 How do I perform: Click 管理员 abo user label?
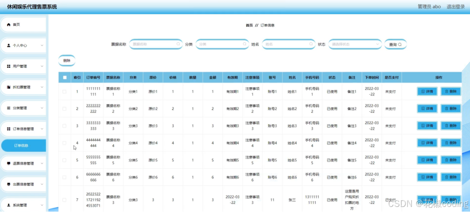(429, 7)
